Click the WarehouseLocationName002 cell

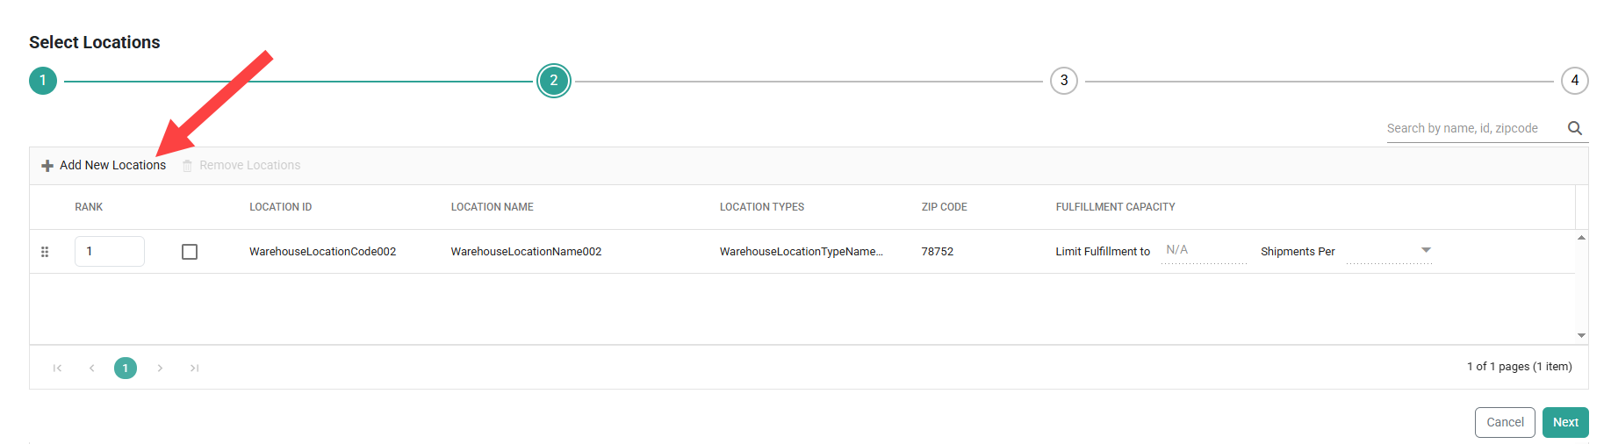527,252
